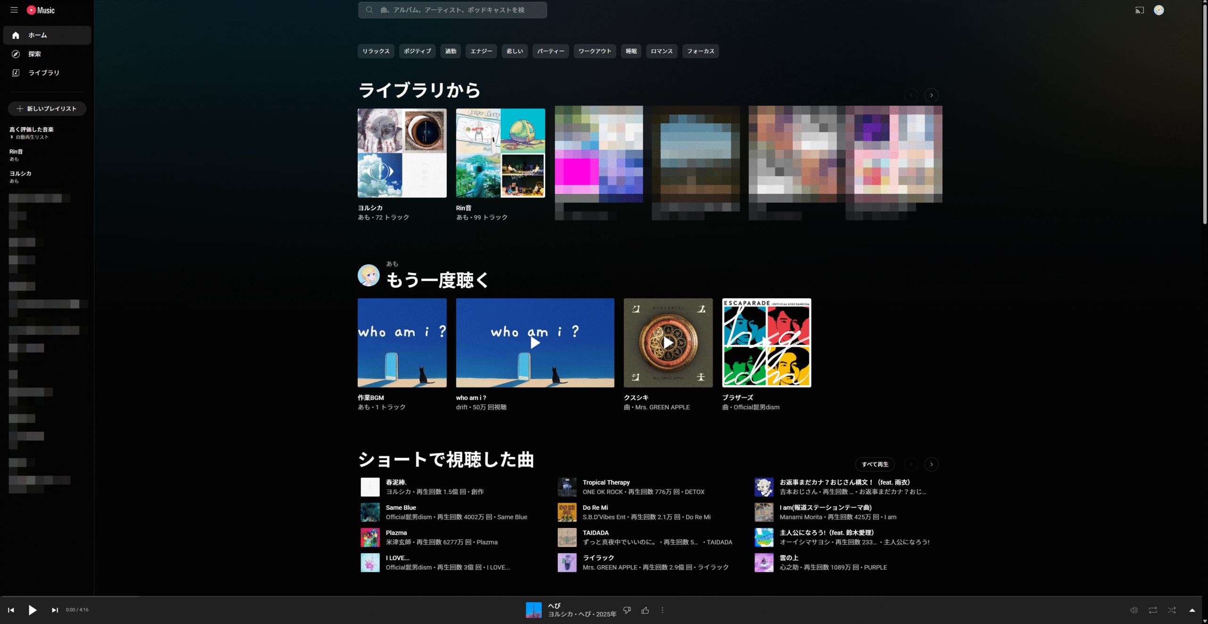
Task: Click the search input field
Action: coord(453,10)
